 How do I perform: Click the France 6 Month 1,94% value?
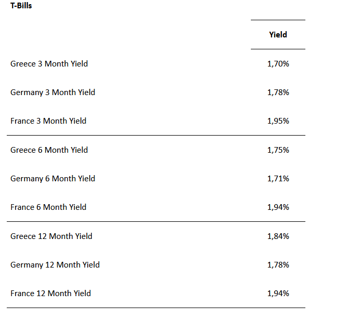point(278,207)
